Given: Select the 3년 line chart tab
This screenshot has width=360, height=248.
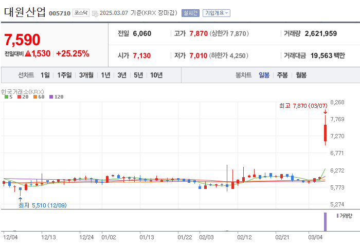Looking at the screenshot, I should click(122, 75).
